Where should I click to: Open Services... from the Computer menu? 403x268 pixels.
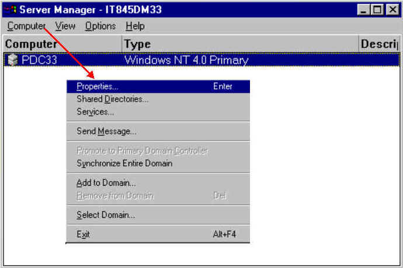(158, 112)
